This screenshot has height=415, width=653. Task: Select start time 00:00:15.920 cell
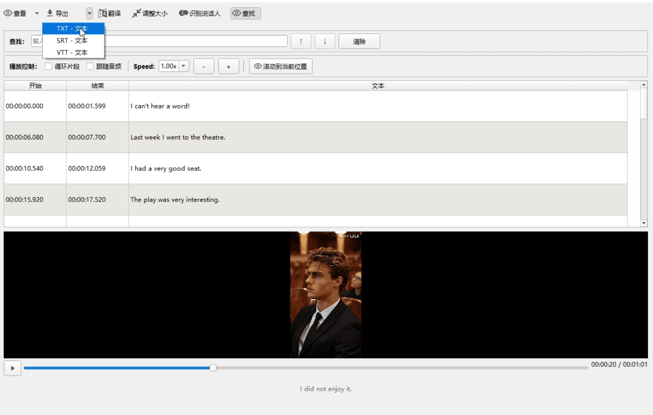tap(35, 199)
